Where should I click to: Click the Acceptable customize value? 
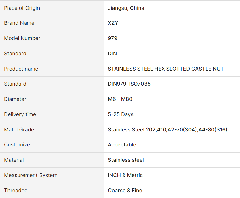(122, 145)
